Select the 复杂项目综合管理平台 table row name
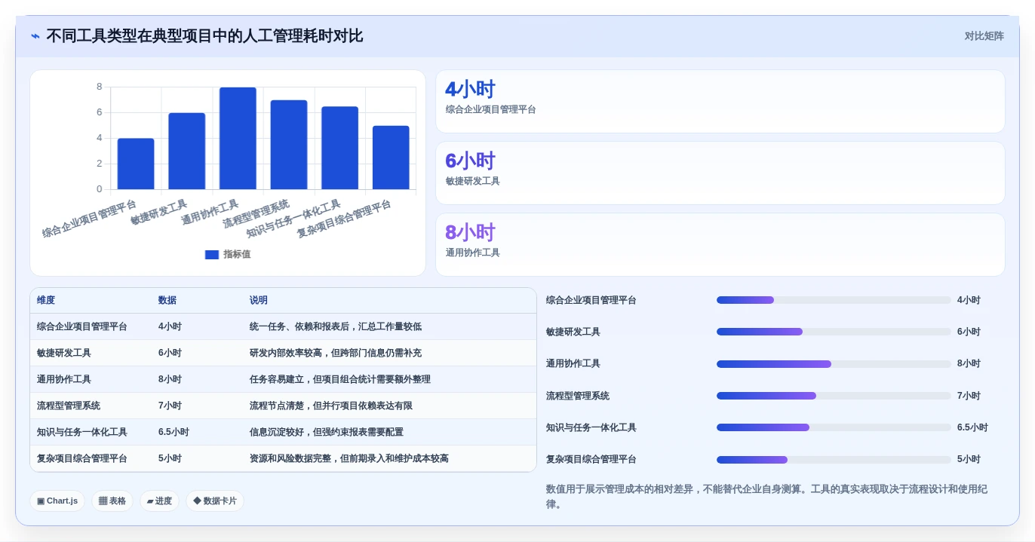The image size is (1035, 542). [x=82, y=458]
